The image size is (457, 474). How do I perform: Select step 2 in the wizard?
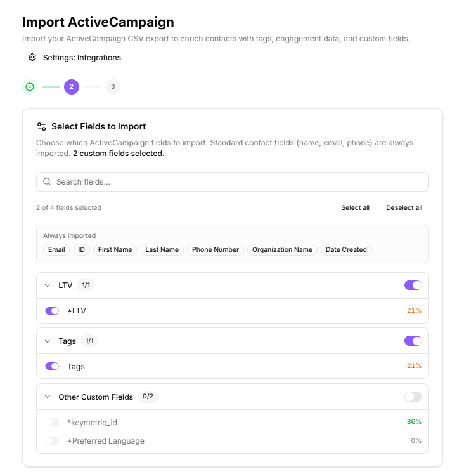pos(72,87)
